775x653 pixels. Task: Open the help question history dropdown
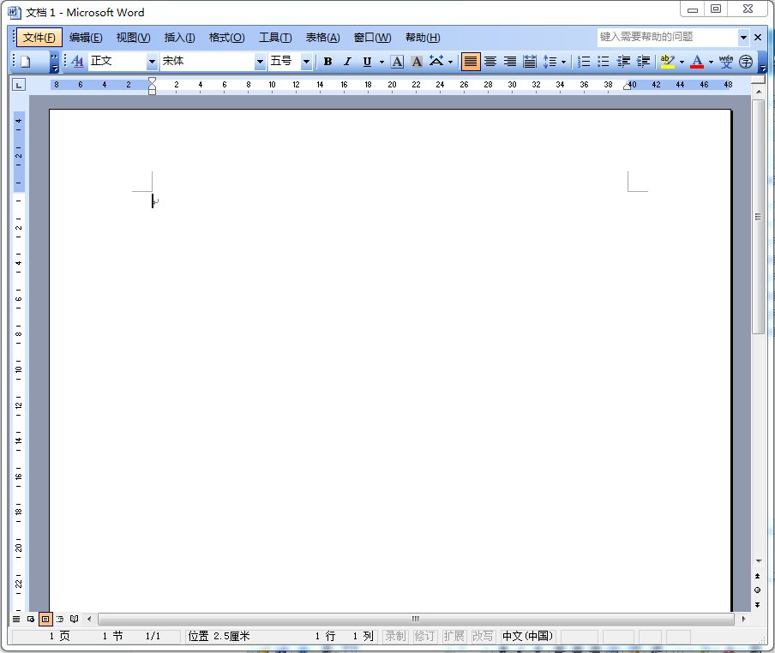pos(743,37)
